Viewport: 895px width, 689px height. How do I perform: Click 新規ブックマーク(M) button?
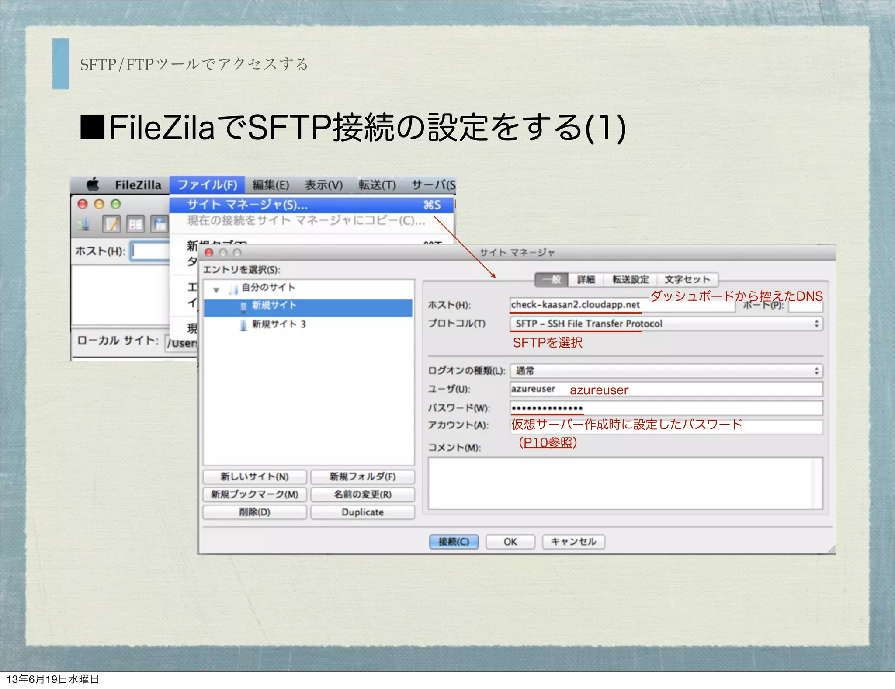pyautogui.click(x=255, y=494)
